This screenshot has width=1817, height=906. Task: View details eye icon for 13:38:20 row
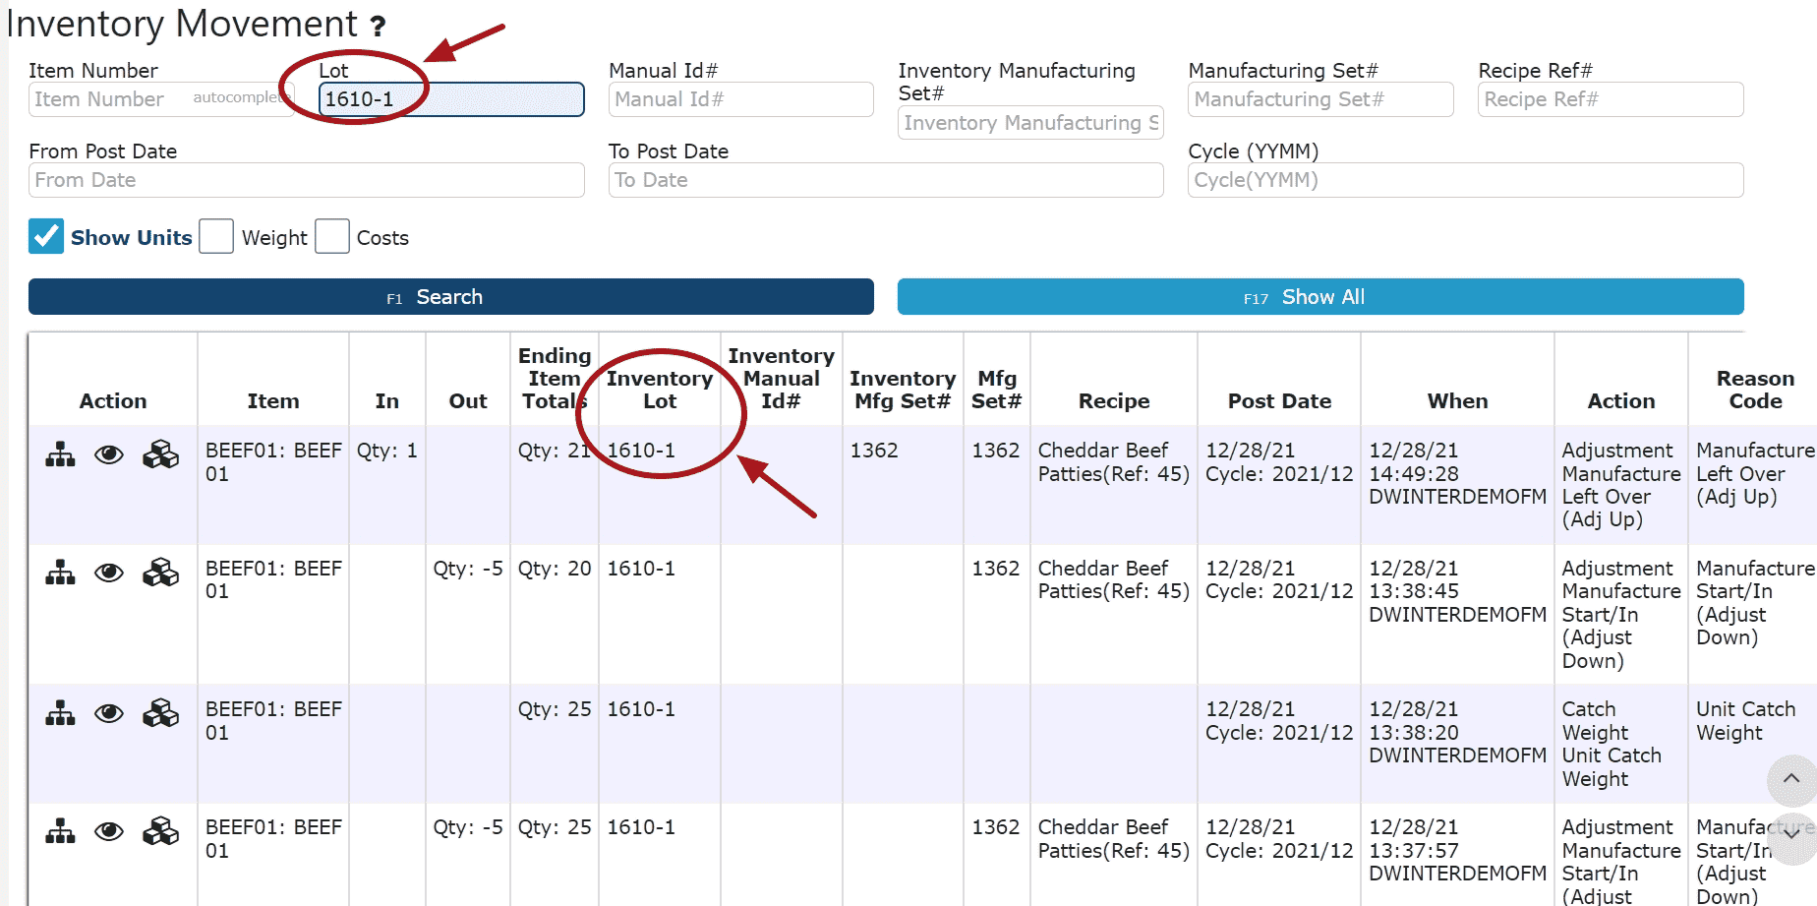[109, 713]
